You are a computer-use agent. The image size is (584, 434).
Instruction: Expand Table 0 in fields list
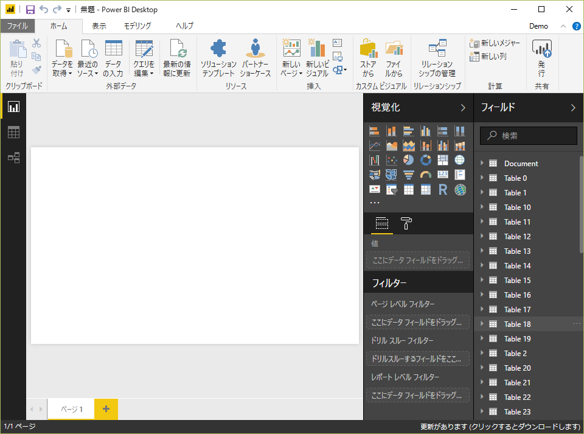pyautogui.click(x=482, y=178)
